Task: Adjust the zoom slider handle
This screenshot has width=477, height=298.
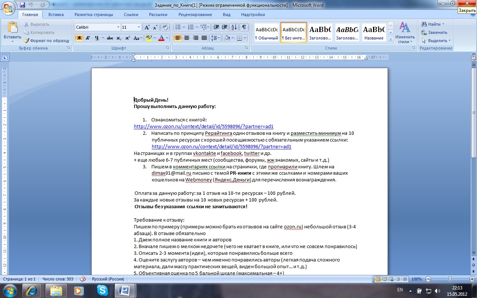Action: (450, 279)
